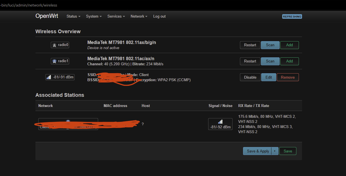Viewport: 346px width, 176px height.
Task: Click the 'Encryption: WPA2 PSK (CCMP)' text
Action: [x=163, y=80]
